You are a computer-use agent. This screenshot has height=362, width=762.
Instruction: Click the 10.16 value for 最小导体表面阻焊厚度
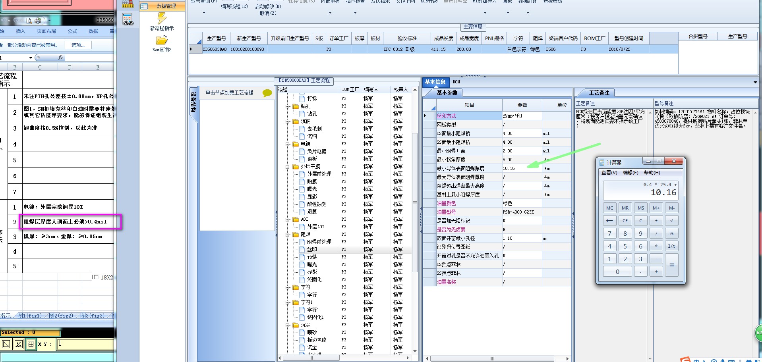(522, 169)
